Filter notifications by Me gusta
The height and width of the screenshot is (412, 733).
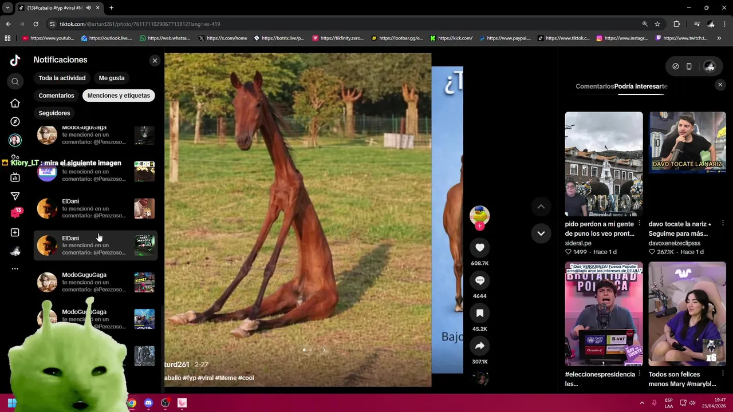click(x=112, y=78)
